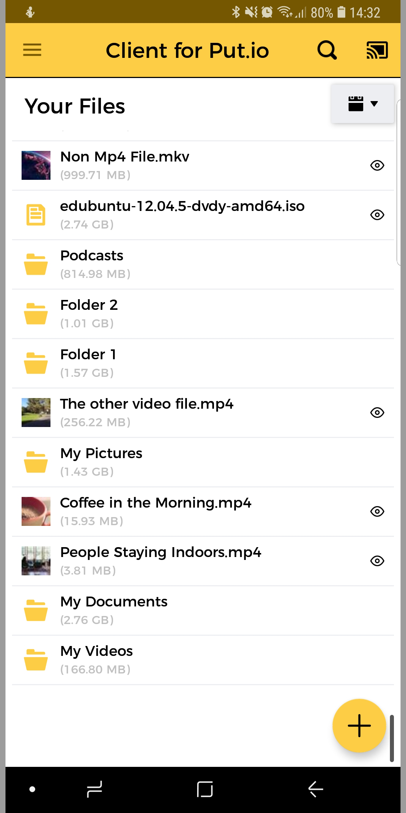Tap the search magnifier icon
The image size is (406, 813).
tap(327, 50)
